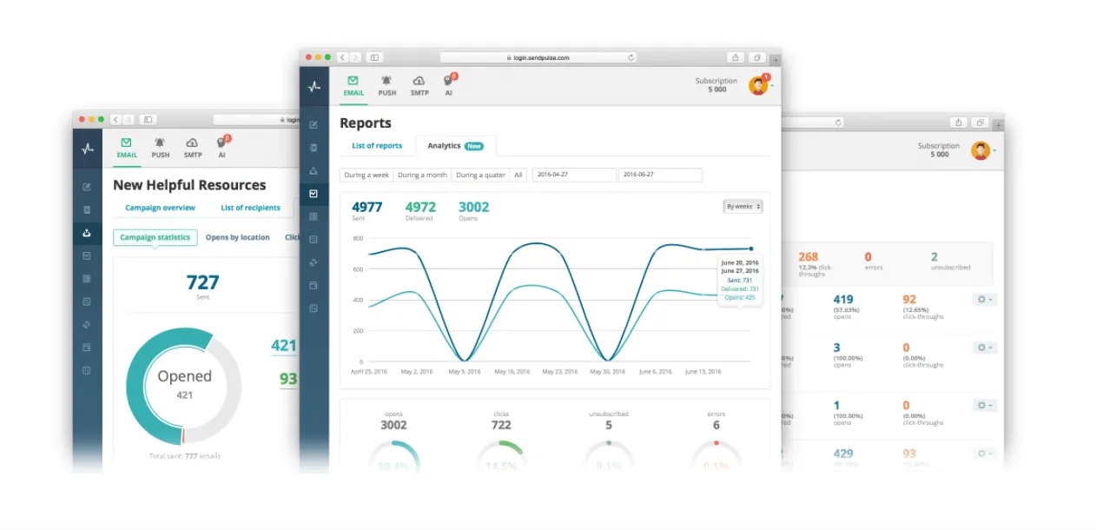Select the PUSH notifications bell icon
Screen dimensions: 1096x530
click(x=387, y=84)
